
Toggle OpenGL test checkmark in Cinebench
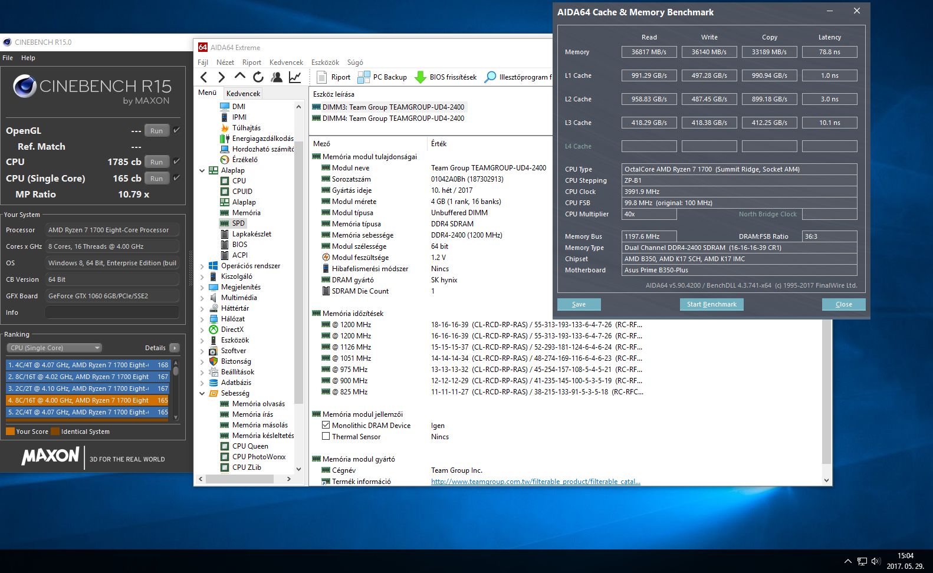tap(176, 130)
